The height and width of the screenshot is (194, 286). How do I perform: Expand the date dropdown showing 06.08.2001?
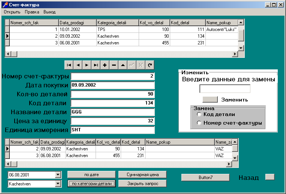(58, 175)
